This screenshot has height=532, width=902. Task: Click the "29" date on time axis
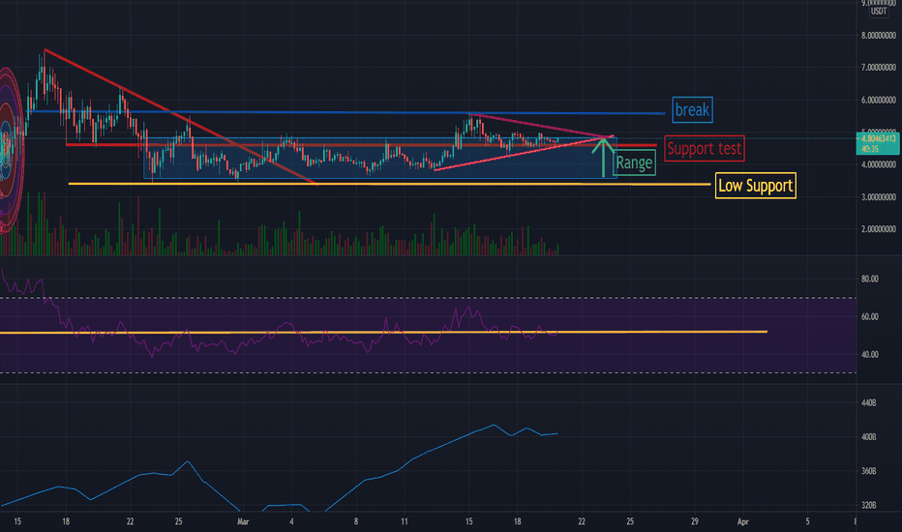[x=694, y=521]
